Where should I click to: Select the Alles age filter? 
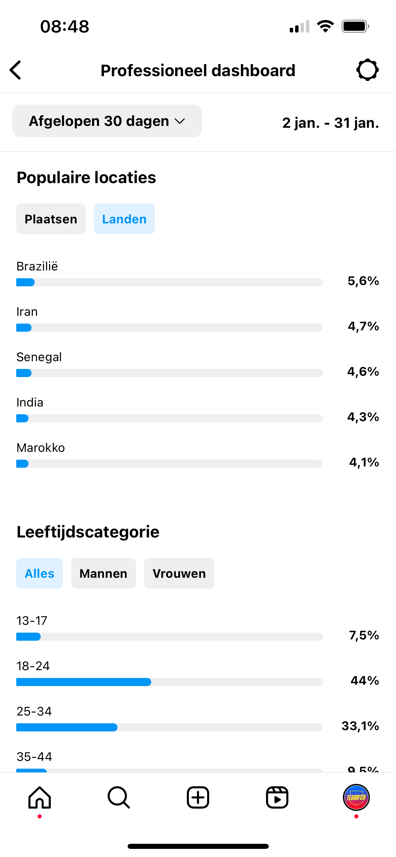(x=40, y=573)
